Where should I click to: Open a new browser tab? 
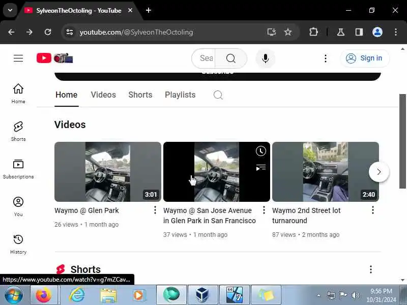point(149,10)
